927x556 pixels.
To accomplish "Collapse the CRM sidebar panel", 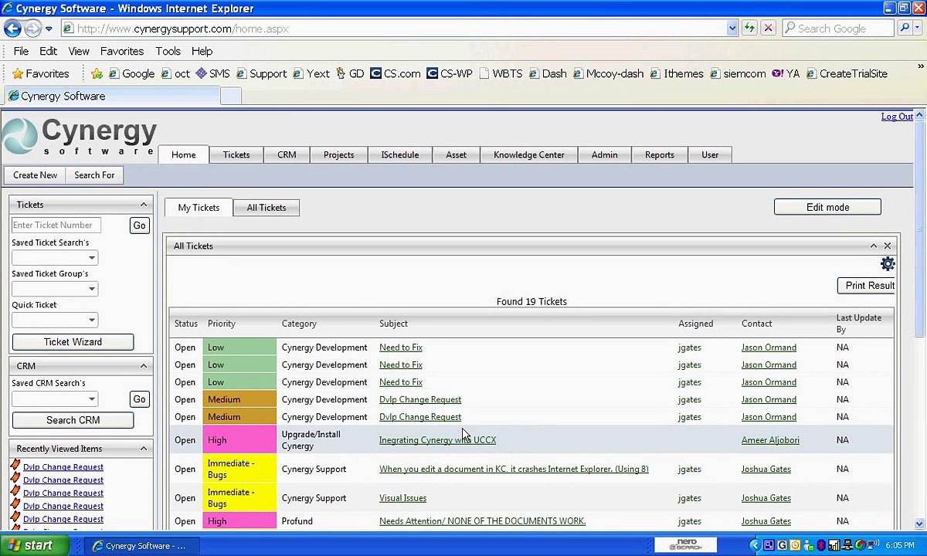I will pyautogui.click(x=144, y=366).
